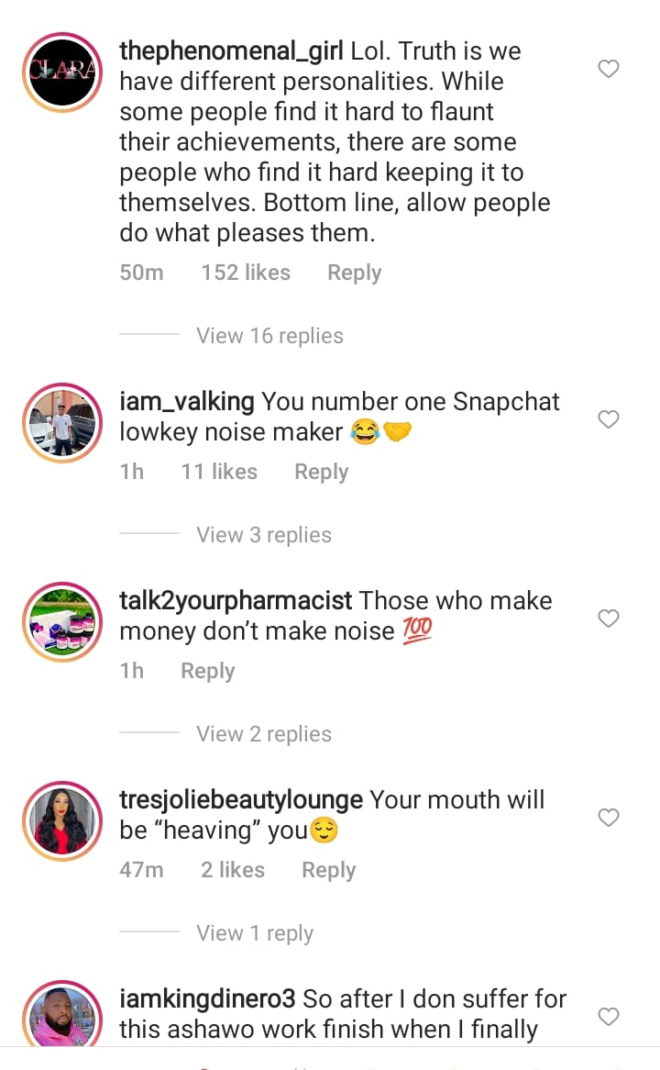
Task: Open iam_valking's profile avatar
Action: coord(61,423)
